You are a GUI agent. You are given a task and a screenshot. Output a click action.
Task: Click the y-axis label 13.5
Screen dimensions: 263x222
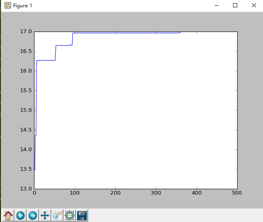(26, 169)
